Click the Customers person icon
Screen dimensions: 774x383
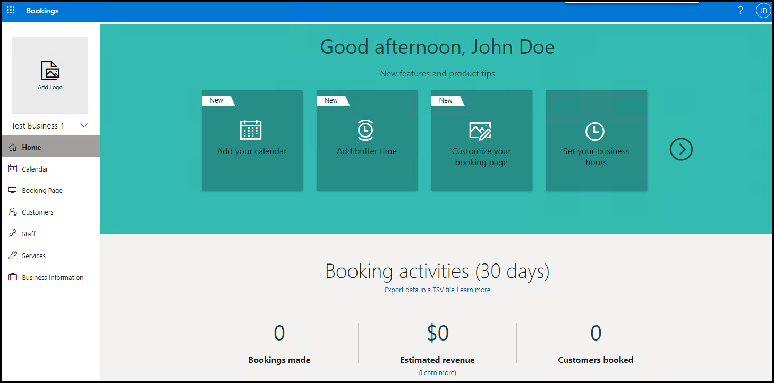coord(13,212)
